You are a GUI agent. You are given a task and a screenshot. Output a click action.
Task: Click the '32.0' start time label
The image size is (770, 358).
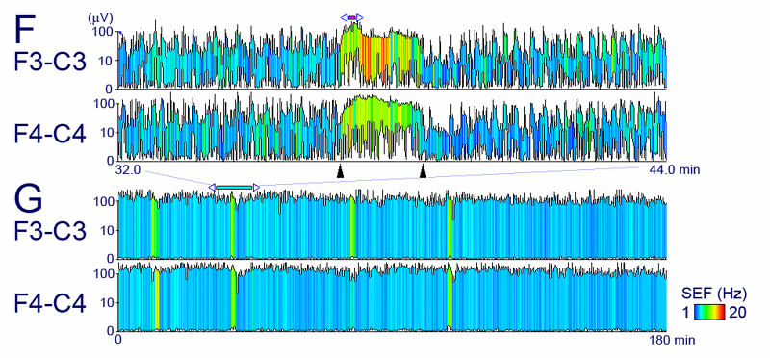[x=128, y=170]
